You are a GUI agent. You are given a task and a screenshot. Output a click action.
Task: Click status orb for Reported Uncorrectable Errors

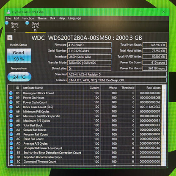click(11, 157)
